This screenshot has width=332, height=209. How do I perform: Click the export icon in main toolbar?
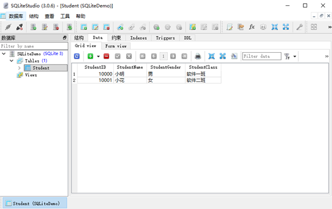[x=286, y=27]
